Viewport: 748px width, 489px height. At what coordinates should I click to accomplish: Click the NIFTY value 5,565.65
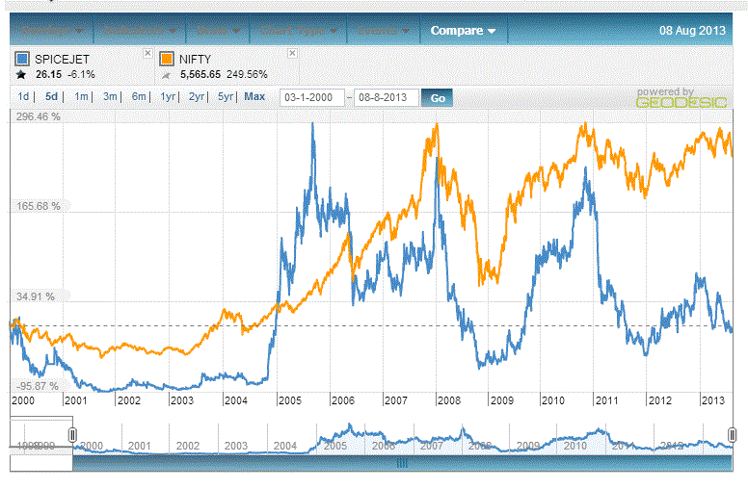pyautogui.click(x=200, y=75)
